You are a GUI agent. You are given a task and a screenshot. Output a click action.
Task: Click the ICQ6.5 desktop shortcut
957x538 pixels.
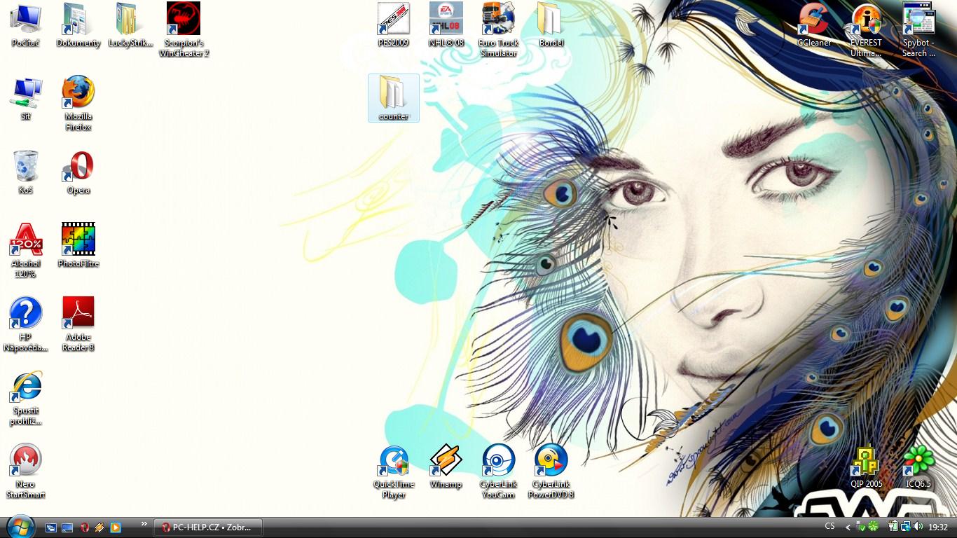tap(918, 461)
